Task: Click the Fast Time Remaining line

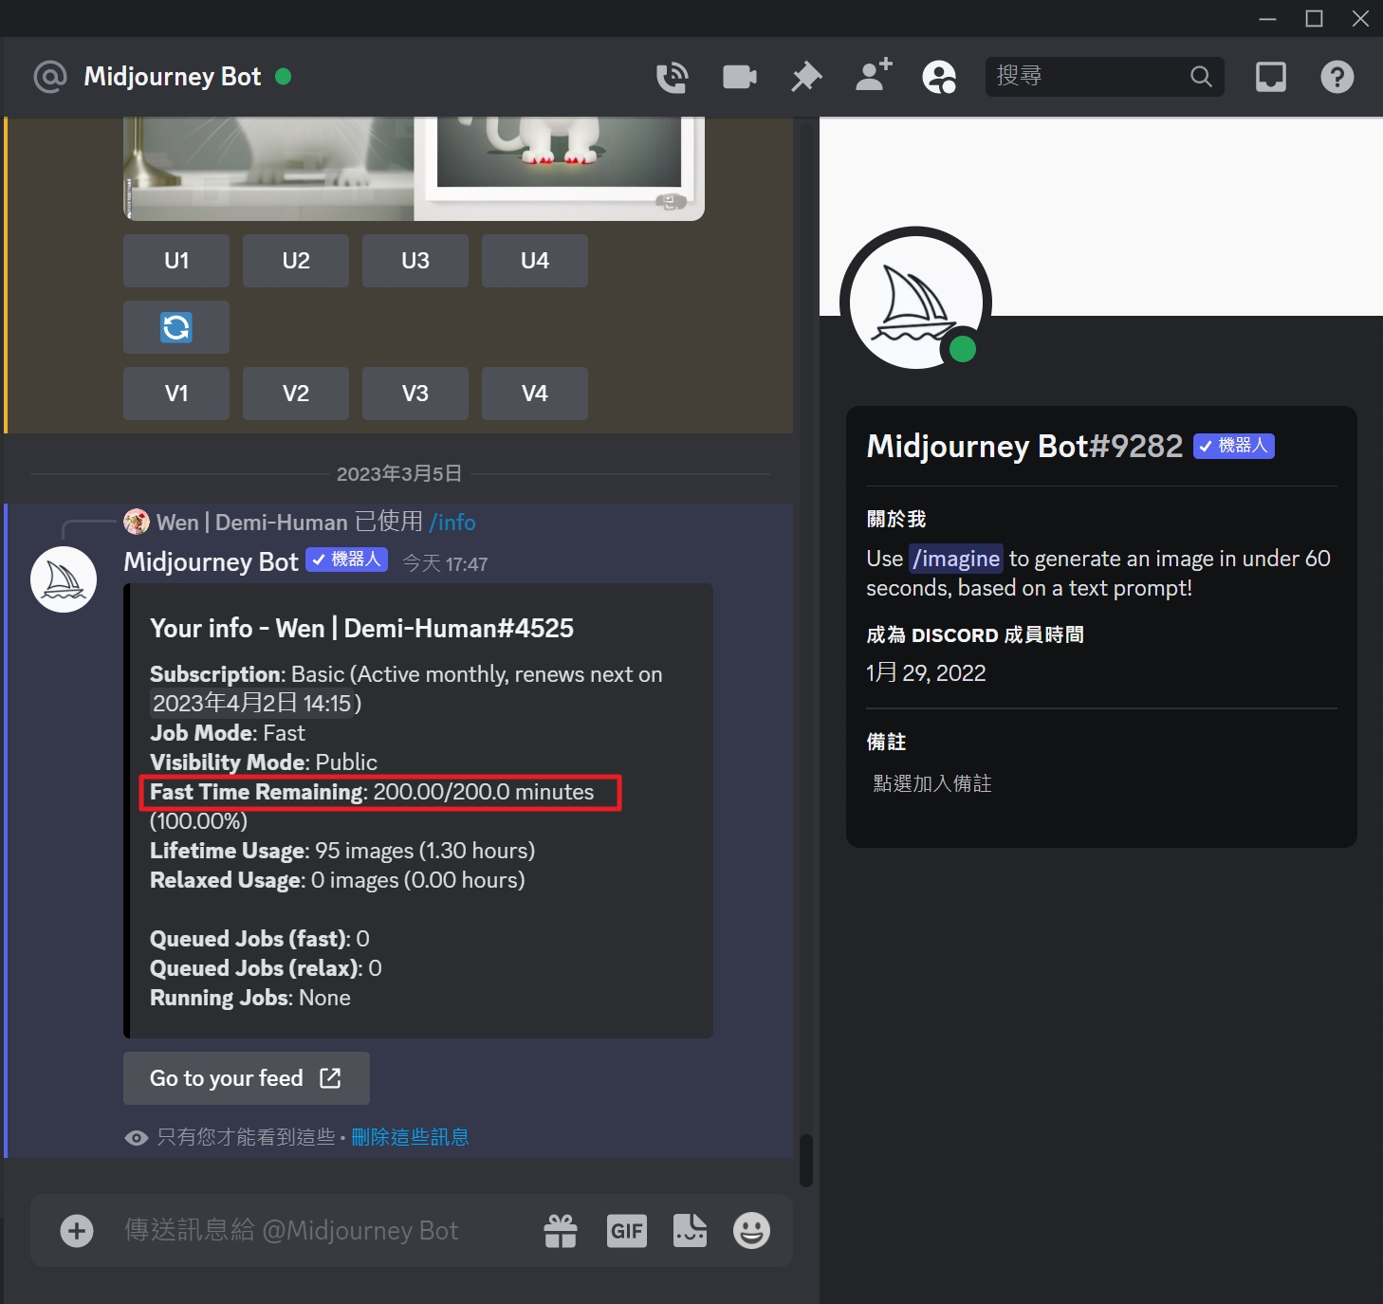Action: click(372, 792)
